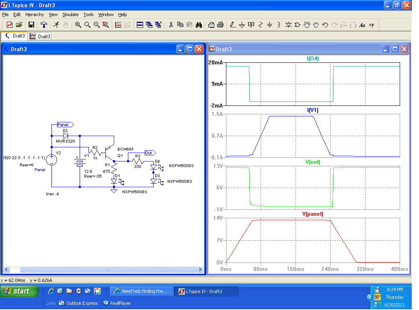Click the system tray clock showing 8:24 PM
The height and width of the screenshot is (310, 419).
click(x=395, y=289)
